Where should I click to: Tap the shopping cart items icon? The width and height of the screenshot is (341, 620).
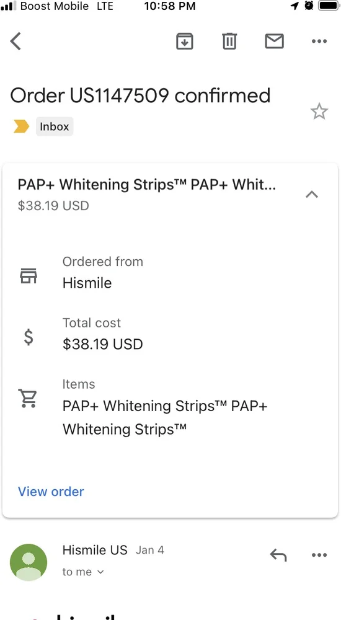pos(28,398)
